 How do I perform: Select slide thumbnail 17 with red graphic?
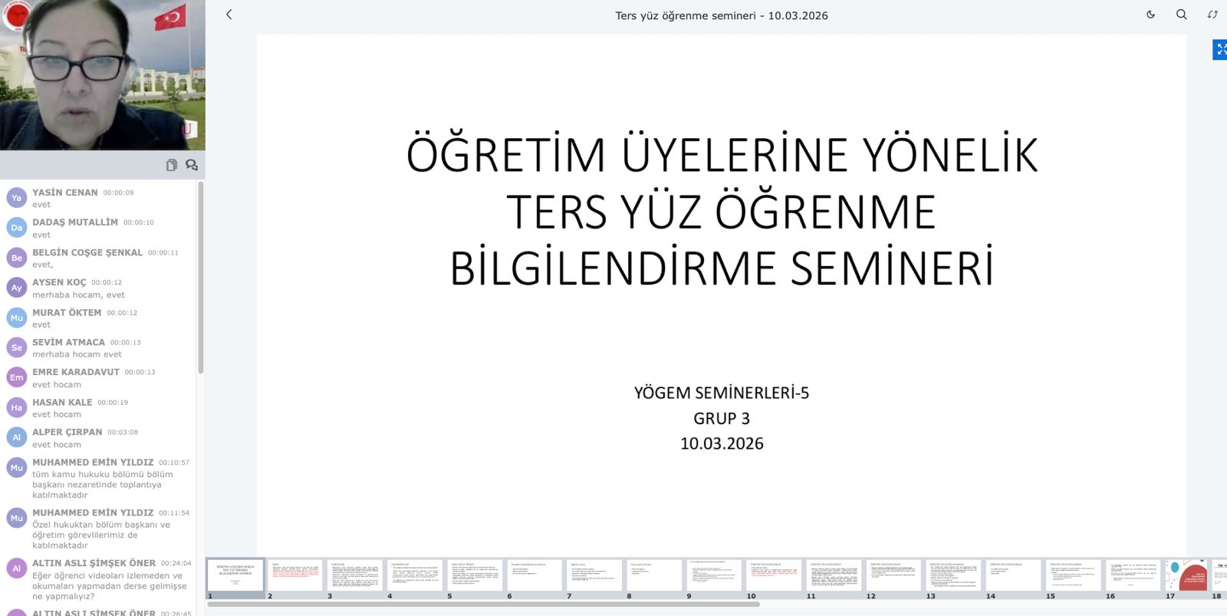click(x=1186, y=575)
